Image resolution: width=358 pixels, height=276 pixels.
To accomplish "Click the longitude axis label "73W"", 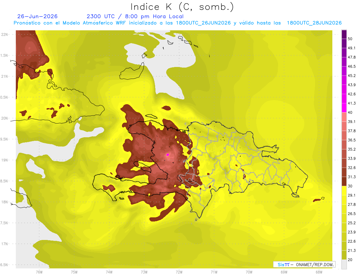I will coord(144,272).
